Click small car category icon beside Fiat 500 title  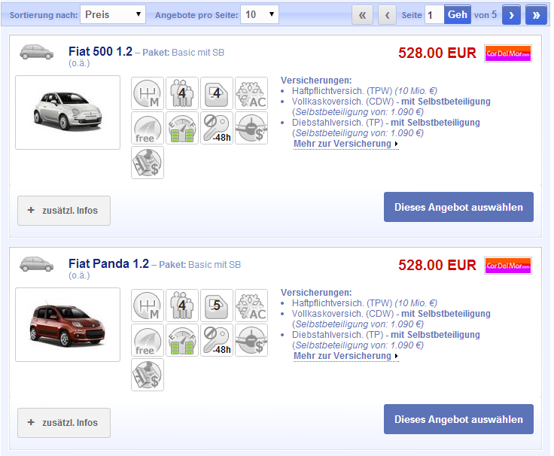36,52
